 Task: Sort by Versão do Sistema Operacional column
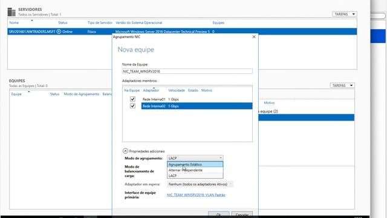click(138, 23)
